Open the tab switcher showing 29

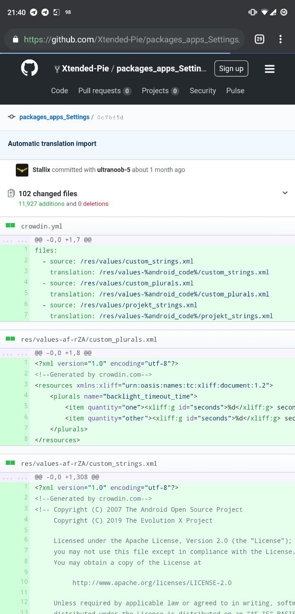click(x=259, y=39)
